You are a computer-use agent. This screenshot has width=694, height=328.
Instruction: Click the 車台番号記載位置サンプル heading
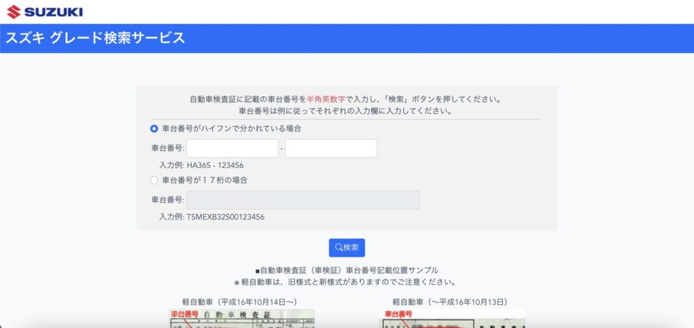[x=346, y=270]
